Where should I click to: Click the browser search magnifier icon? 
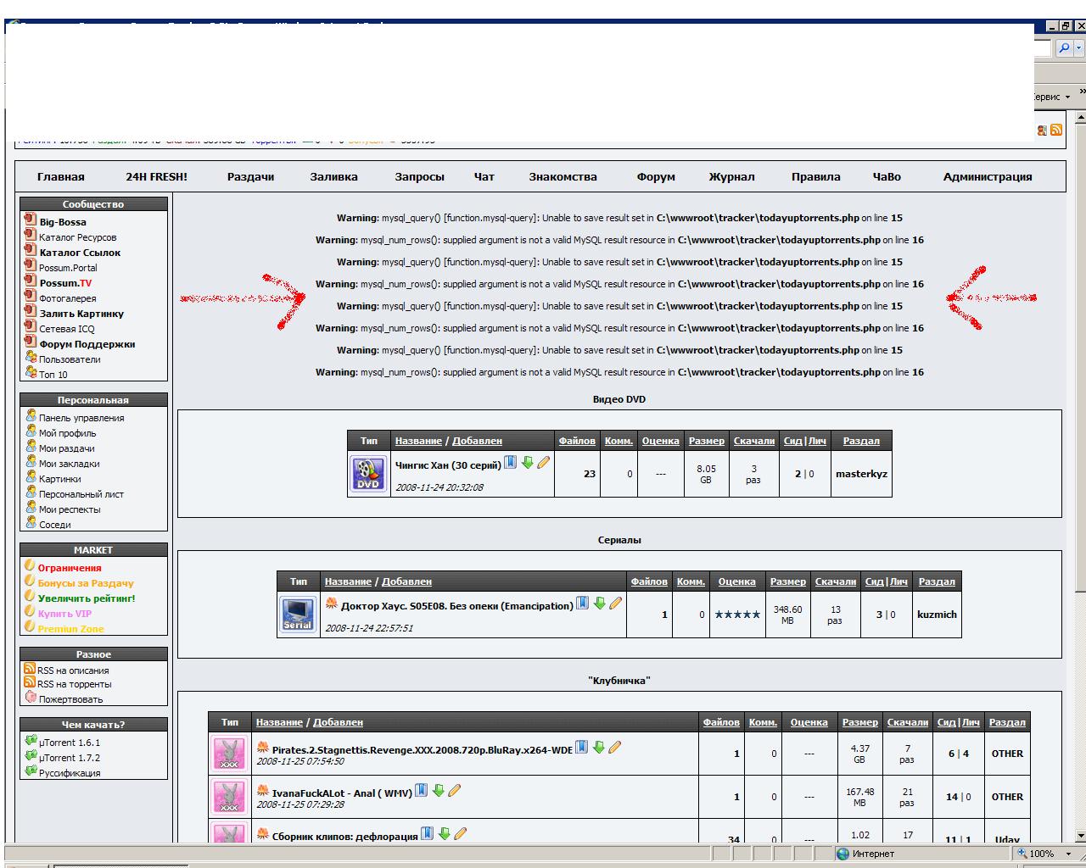coord(1065,48)
